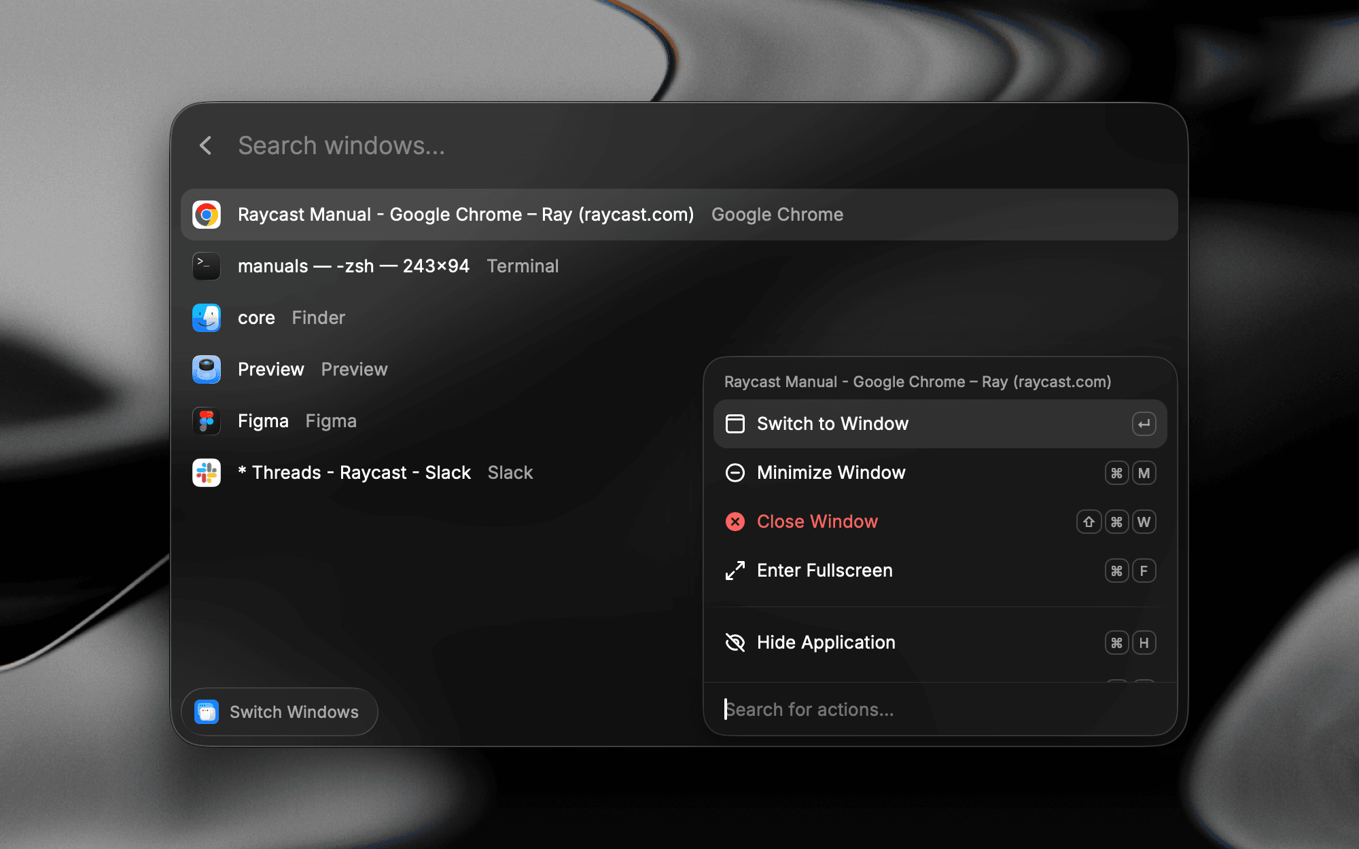This screenshot has width=1359, height=849.
Task: Click the H key badge for Hide Application
Action: coord(1144,643)
